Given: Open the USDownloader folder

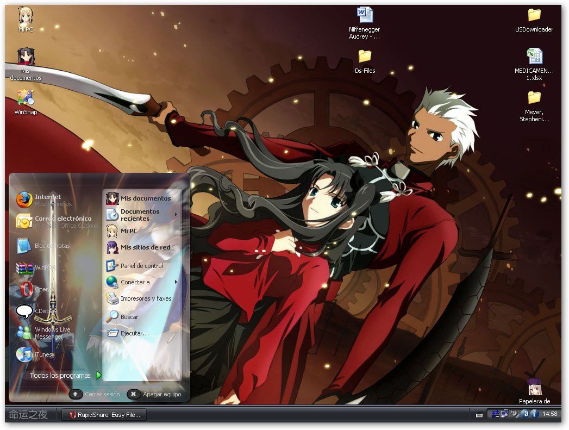Looking at the screenshot, I should tap(534, 20).
